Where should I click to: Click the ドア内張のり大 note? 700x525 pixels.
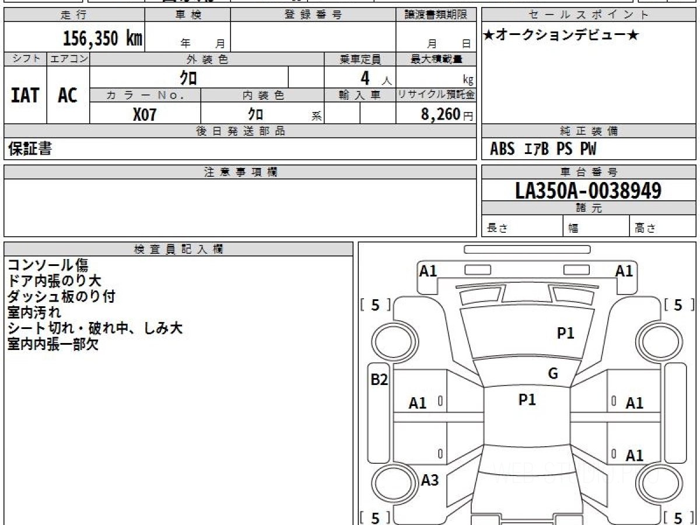point(54,281)
